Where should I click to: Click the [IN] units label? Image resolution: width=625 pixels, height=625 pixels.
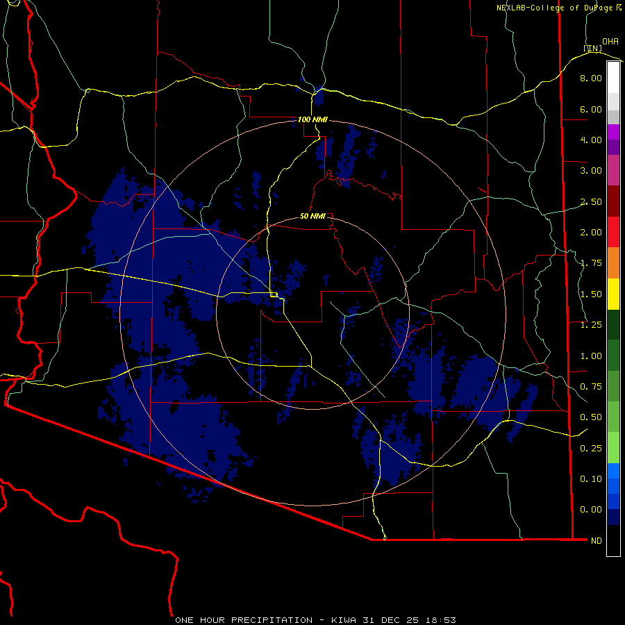(x=593, y=48)
